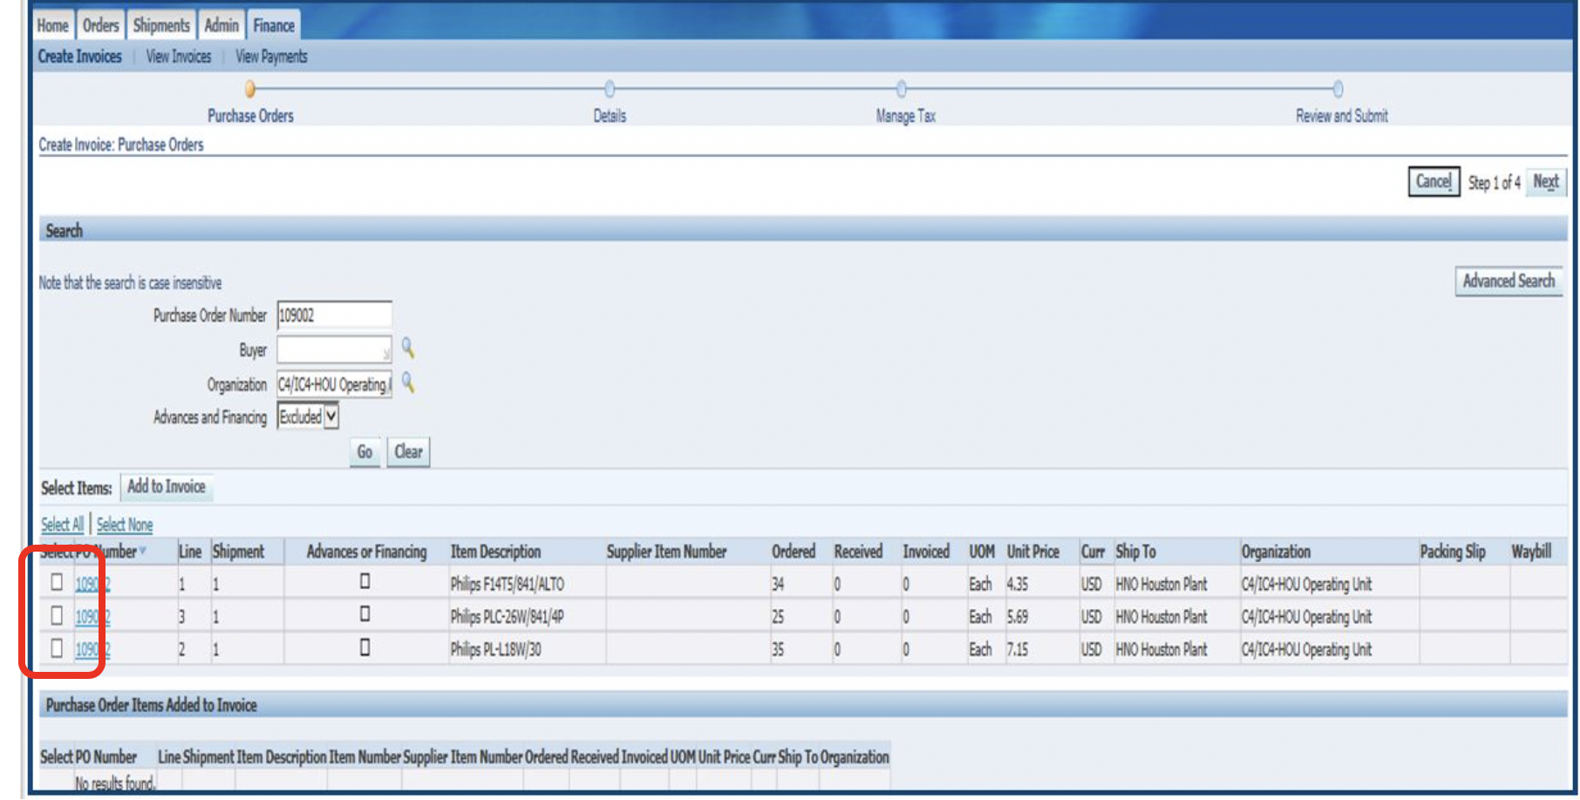Open Create Invoices subtab
This screenshot has width=1580, height=800.
point(79,57)
